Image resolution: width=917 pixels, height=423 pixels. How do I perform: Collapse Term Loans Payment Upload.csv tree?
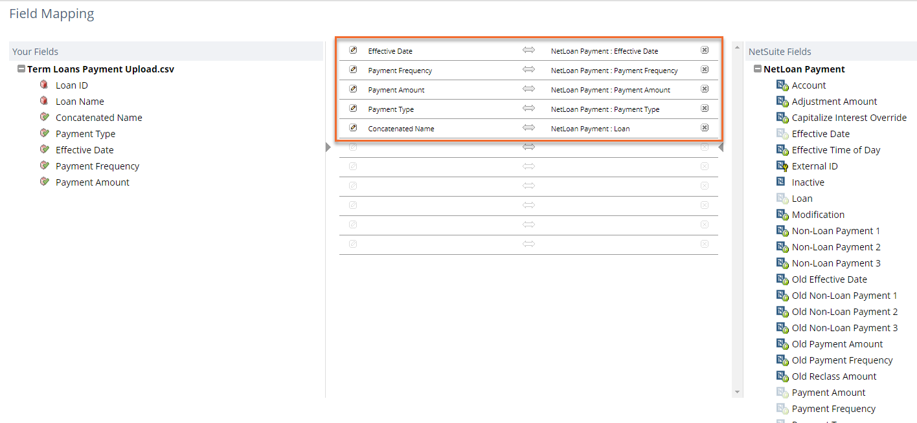pyautogui.click(x=21, y=69)
